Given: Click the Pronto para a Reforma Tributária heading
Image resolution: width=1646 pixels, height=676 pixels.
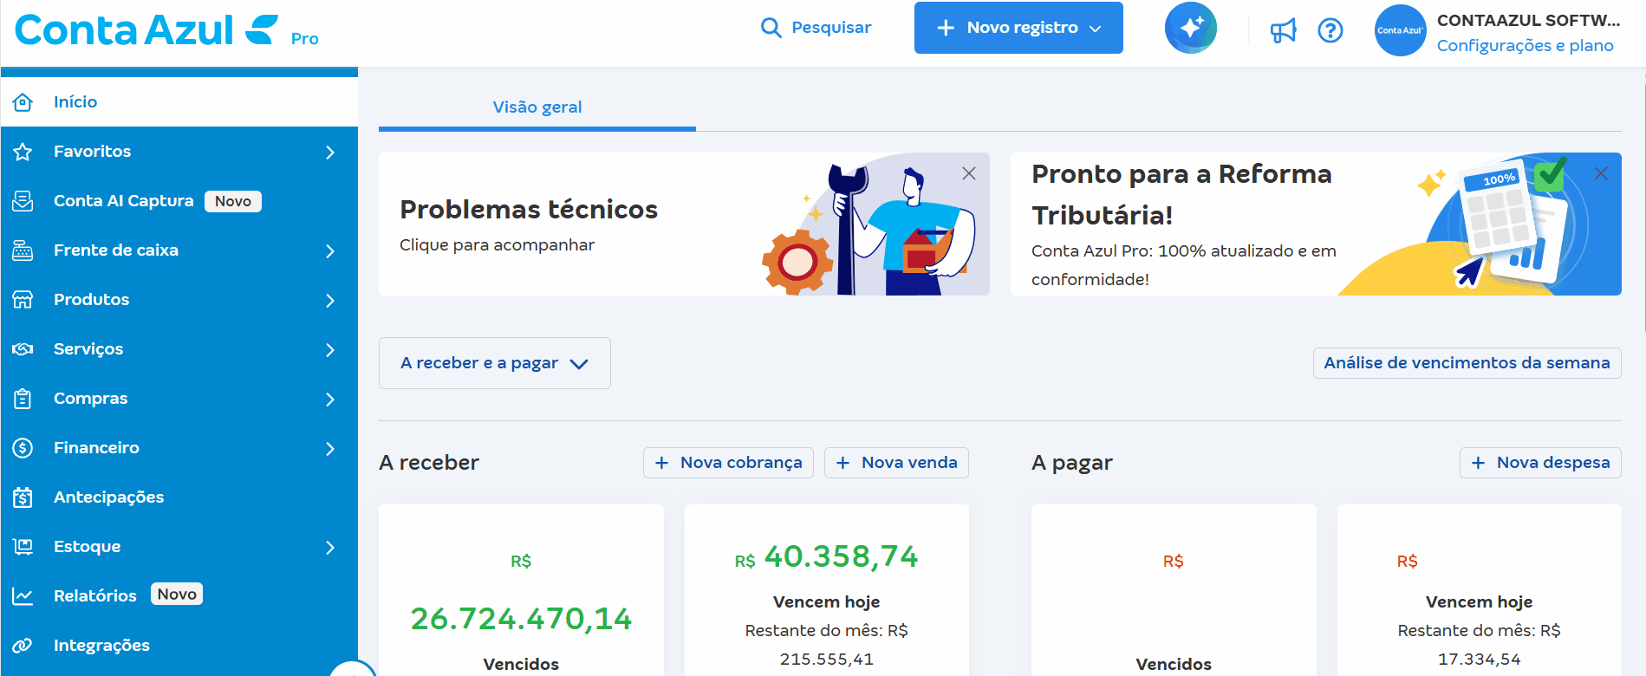Looking at the screenshot, I should click(1181, 194).
